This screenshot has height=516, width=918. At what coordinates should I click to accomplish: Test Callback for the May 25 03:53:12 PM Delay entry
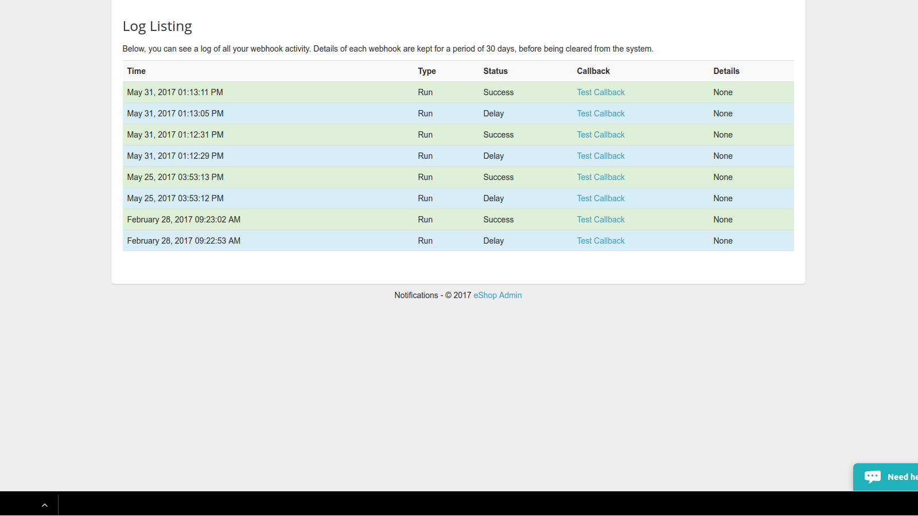(x=600, y=198)
